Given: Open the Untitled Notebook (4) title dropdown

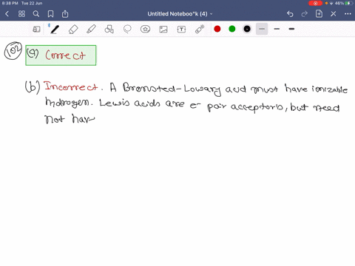Looking at the screenshot, I should pyautogui.click(x=180, y=14).
